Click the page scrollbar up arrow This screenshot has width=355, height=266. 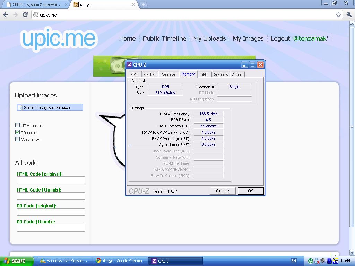tap(352, 24)
